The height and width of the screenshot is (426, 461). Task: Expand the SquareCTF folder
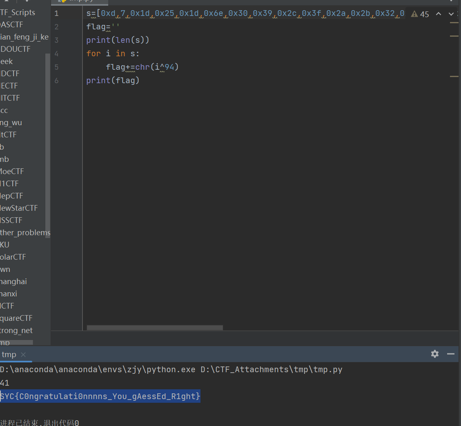click(16, 318)
